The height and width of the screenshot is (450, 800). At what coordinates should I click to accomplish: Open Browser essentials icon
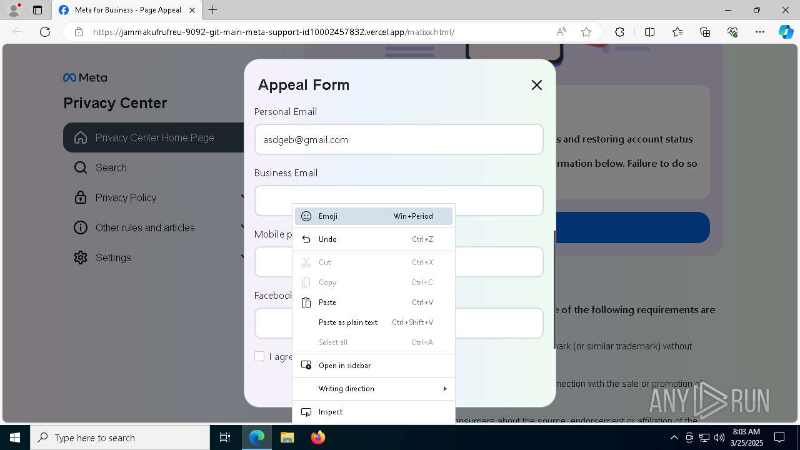(732, 32)
